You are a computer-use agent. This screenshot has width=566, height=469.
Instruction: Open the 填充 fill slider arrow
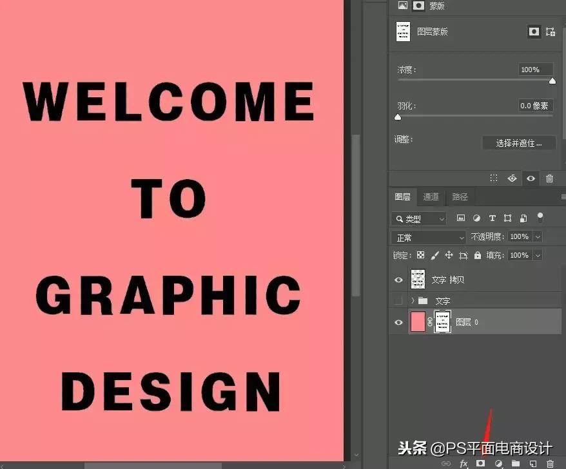point(538,255)
